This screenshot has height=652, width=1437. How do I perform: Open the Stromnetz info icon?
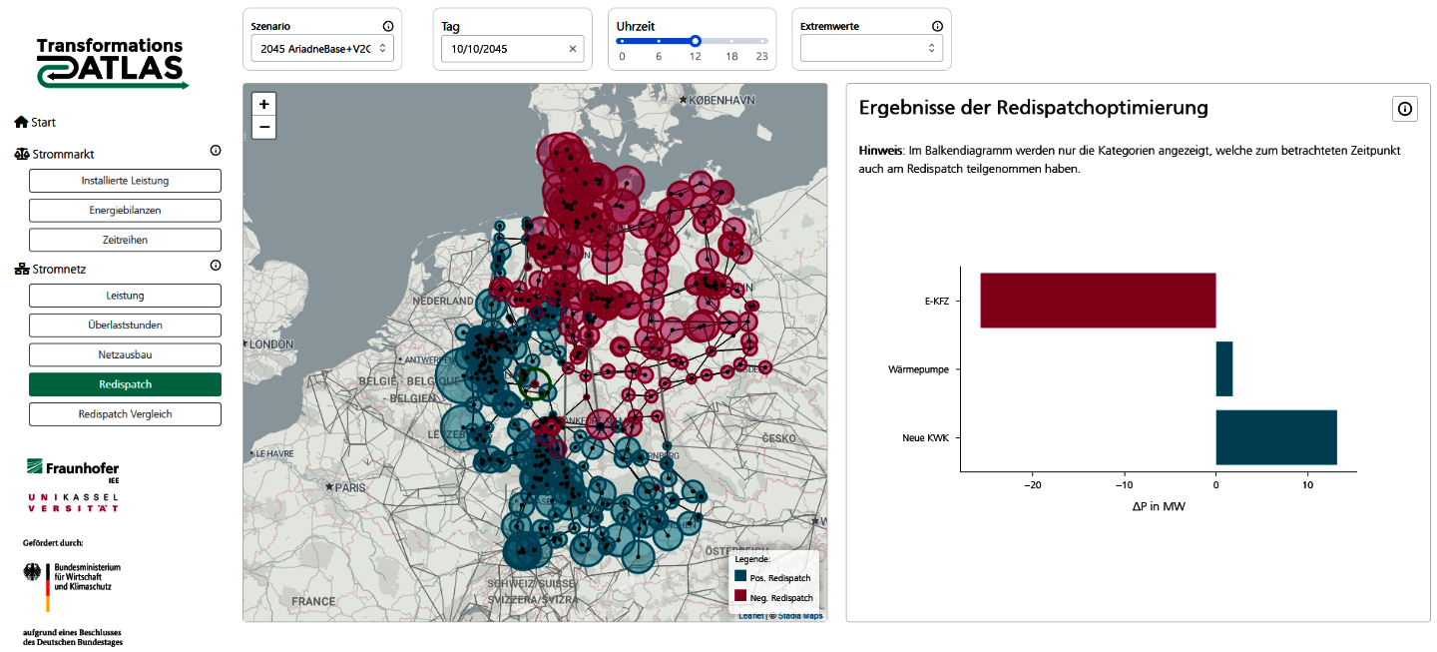click(216, 266)
